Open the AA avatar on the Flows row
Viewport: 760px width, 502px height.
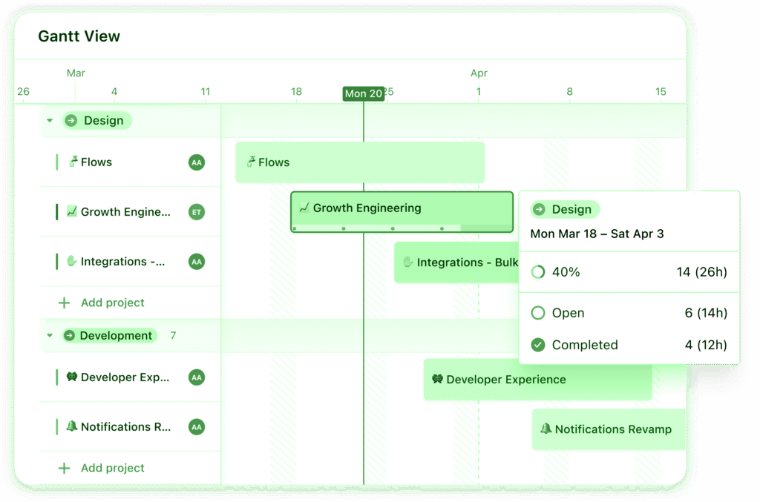(196, 162)
